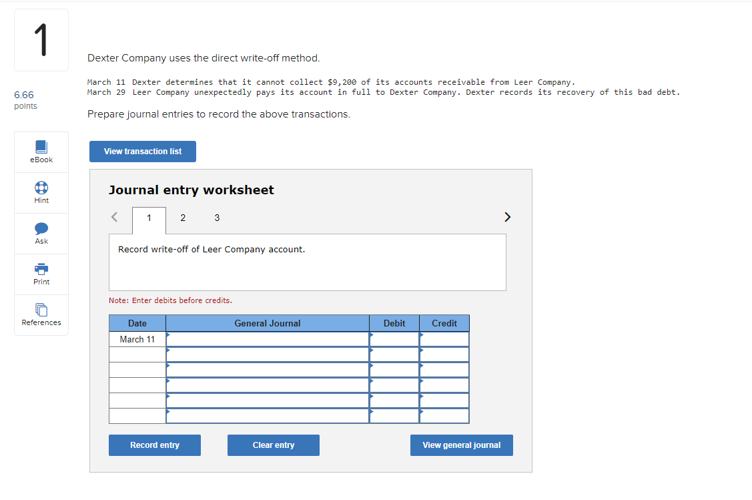
Task: Open the eBook resource
Action: (41, 152)
